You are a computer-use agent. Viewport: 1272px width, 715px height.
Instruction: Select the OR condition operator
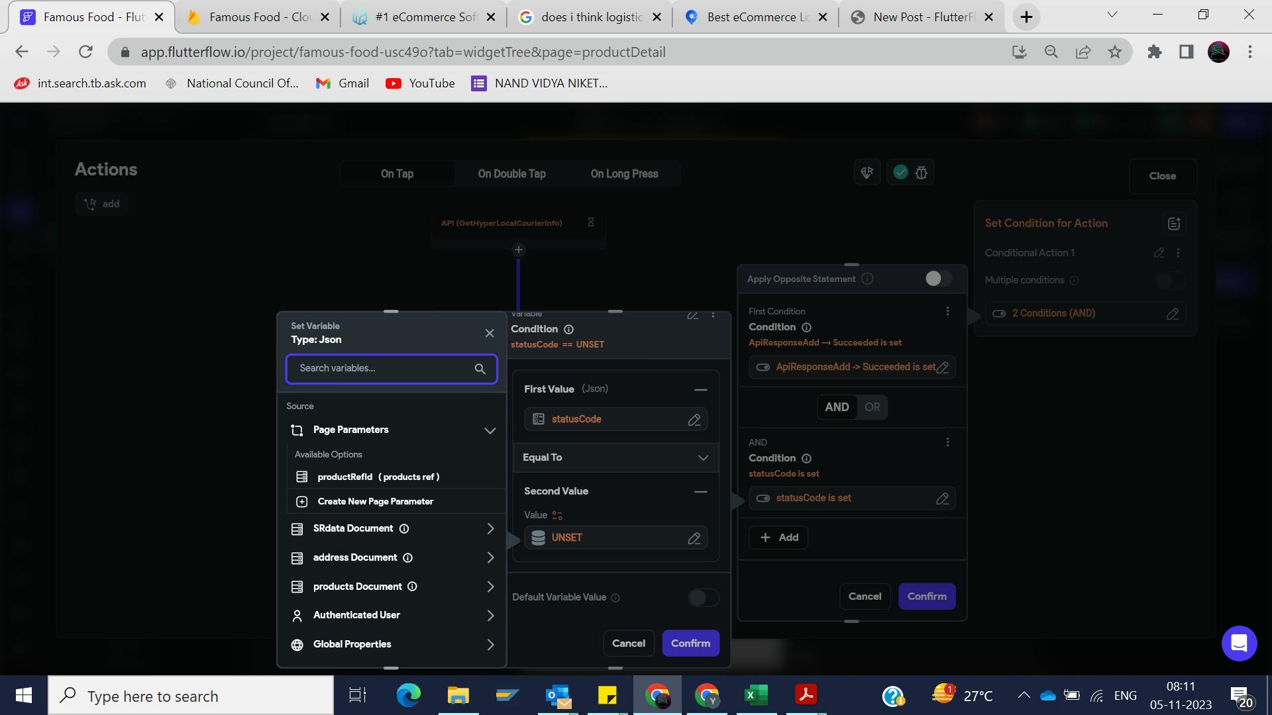tap(872, 407)
